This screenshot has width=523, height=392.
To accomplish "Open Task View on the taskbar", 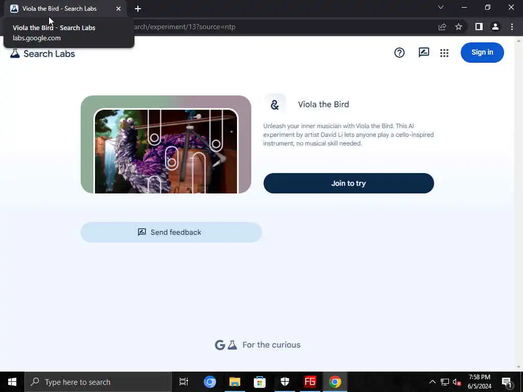I will click(184, 382).
